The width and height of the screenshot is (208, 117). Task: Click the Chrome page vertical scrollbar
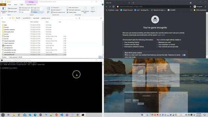[207, 35]
